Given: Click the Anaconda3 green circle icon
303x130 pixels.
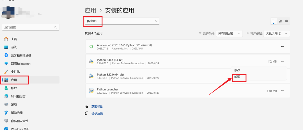Looking at the screenshot, I should (x=91, y=47).
